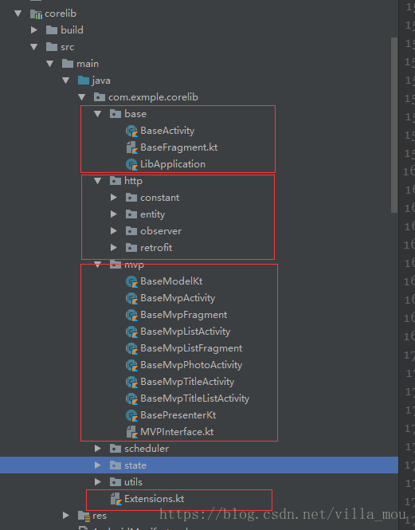Expand the constant package
Screen dimensions: 415x530
coord(114,198)
